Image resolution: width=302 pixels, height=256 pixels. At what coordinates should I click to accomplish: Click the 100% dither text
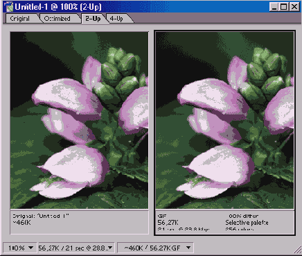pyautogui.click(x=243, y=216)
